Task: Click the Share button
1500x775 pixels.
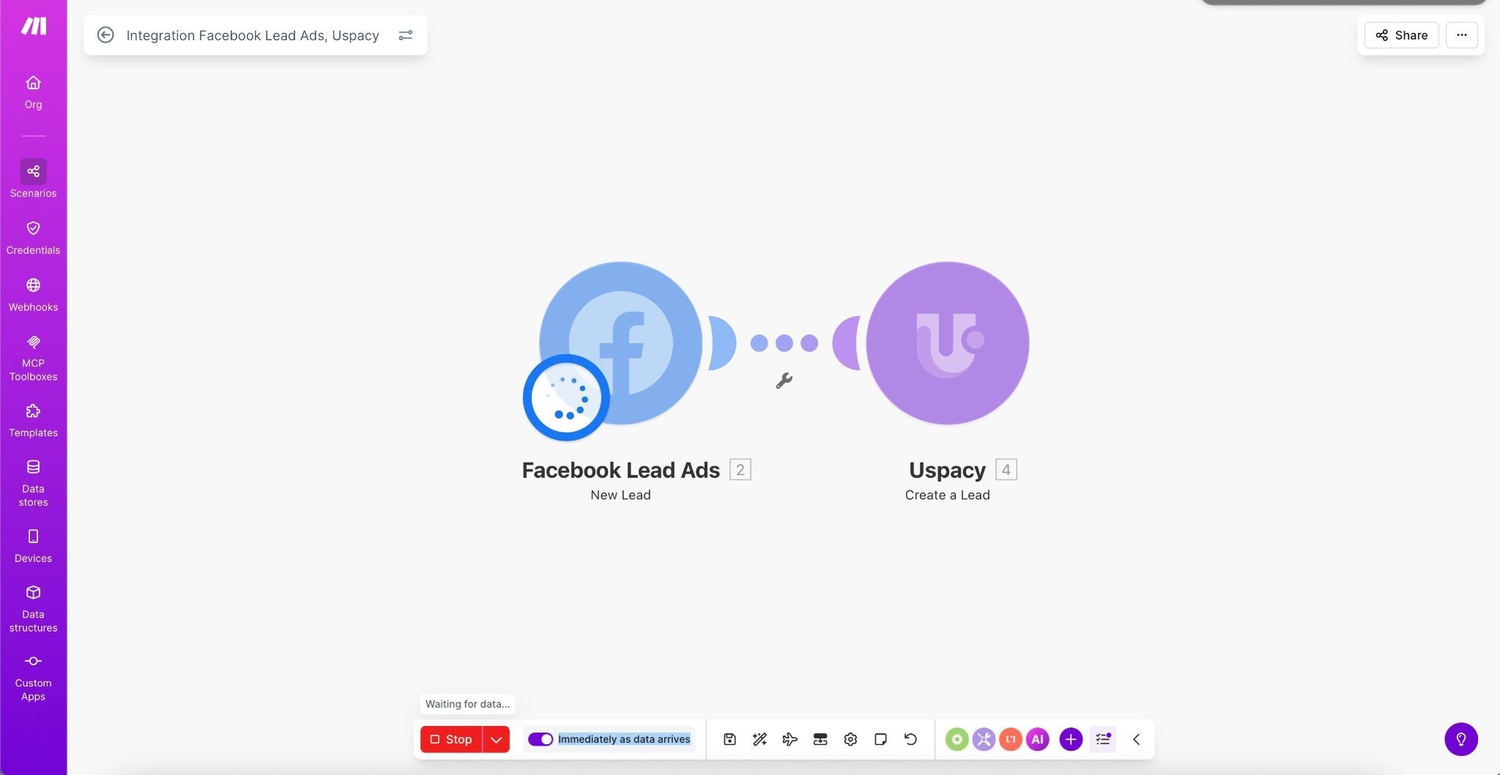Action: [x=1401, y=35]
